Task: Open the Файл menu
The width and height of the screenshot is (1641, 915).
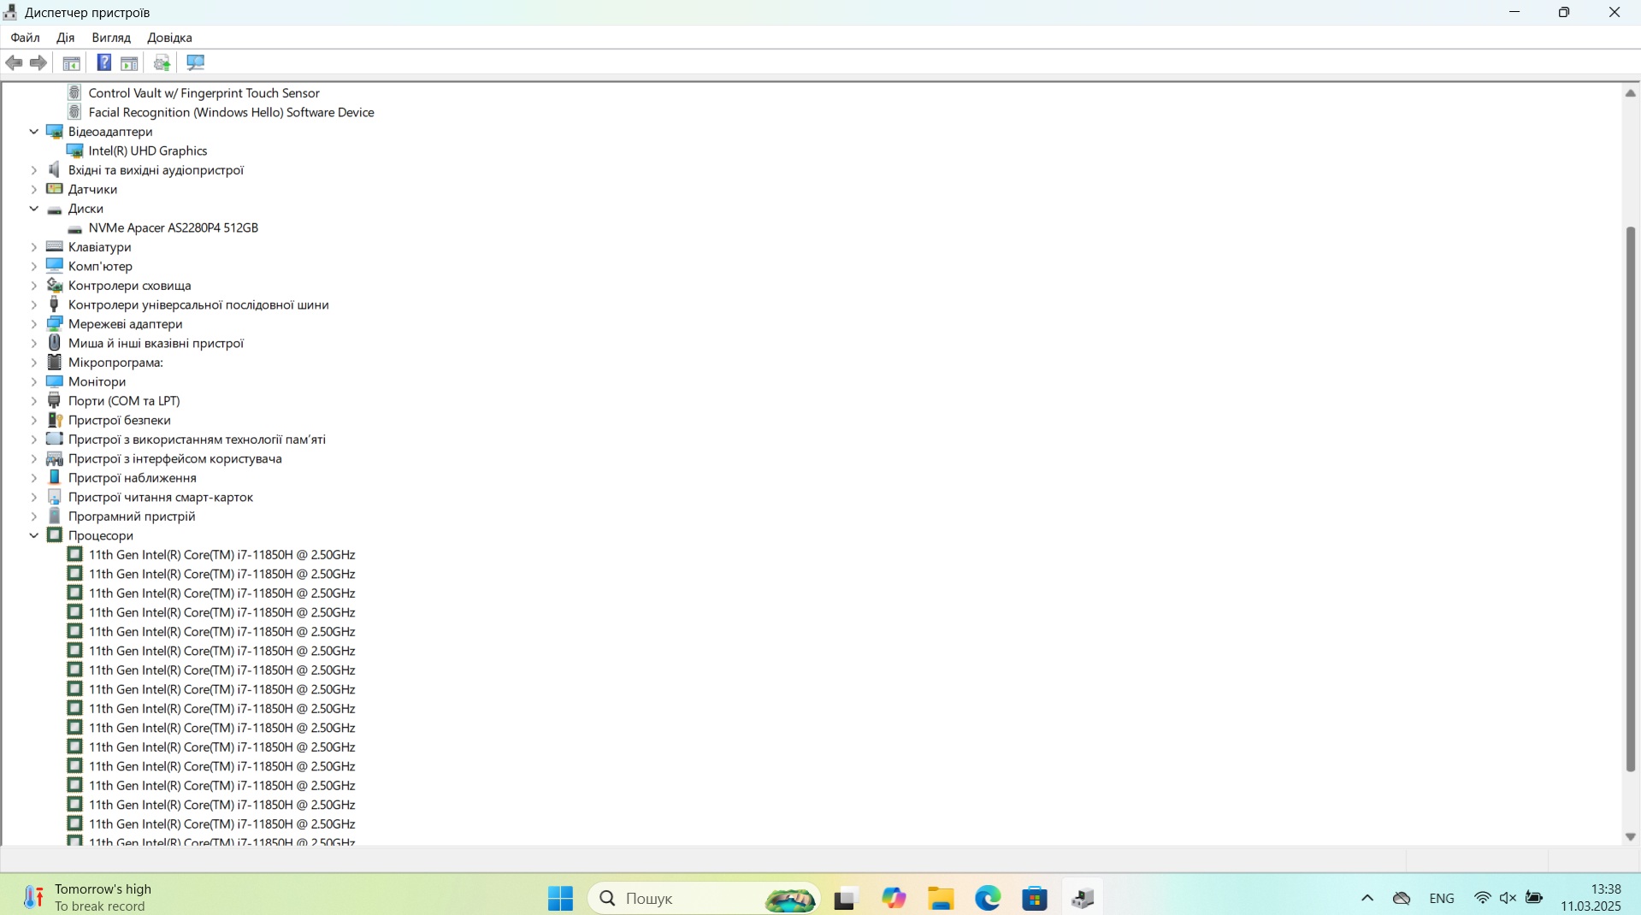Action: coord(25,38)
